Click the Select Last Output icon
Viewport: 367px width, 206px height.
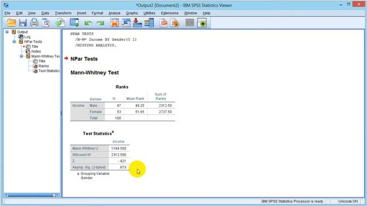coord(202,23)
